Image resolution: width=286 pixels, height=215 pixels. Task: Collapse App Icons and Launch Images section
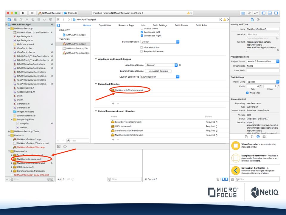96,59
